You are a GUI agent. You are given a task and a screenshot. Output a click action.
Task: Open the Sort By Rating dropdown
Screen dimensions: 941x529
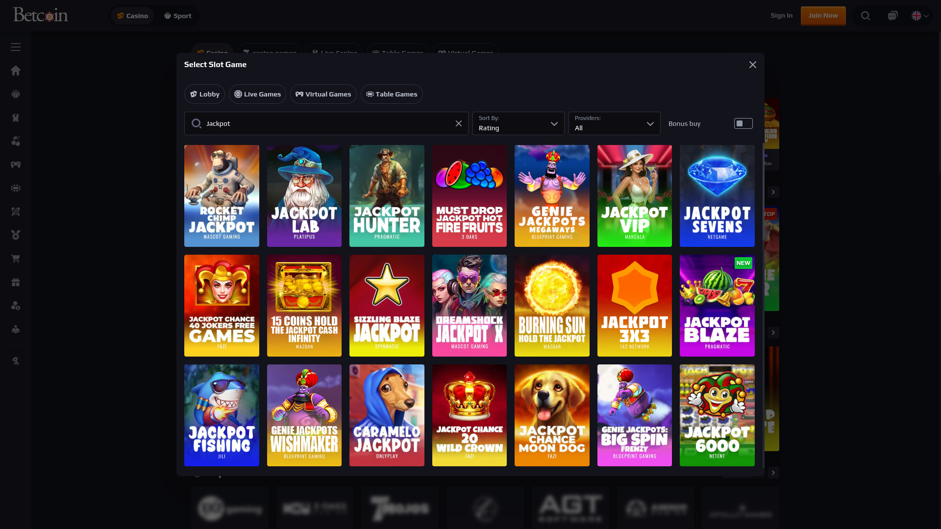coord(518,123)
